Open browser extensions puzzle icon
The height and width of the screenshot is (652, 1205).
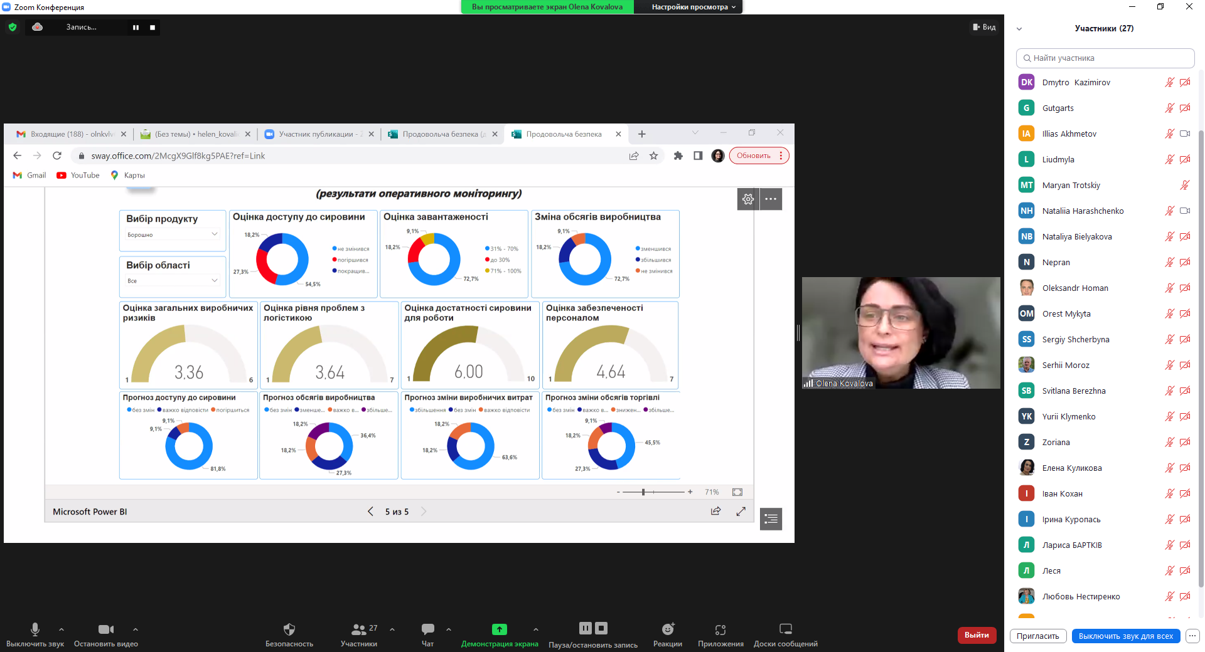click(678, 155)
